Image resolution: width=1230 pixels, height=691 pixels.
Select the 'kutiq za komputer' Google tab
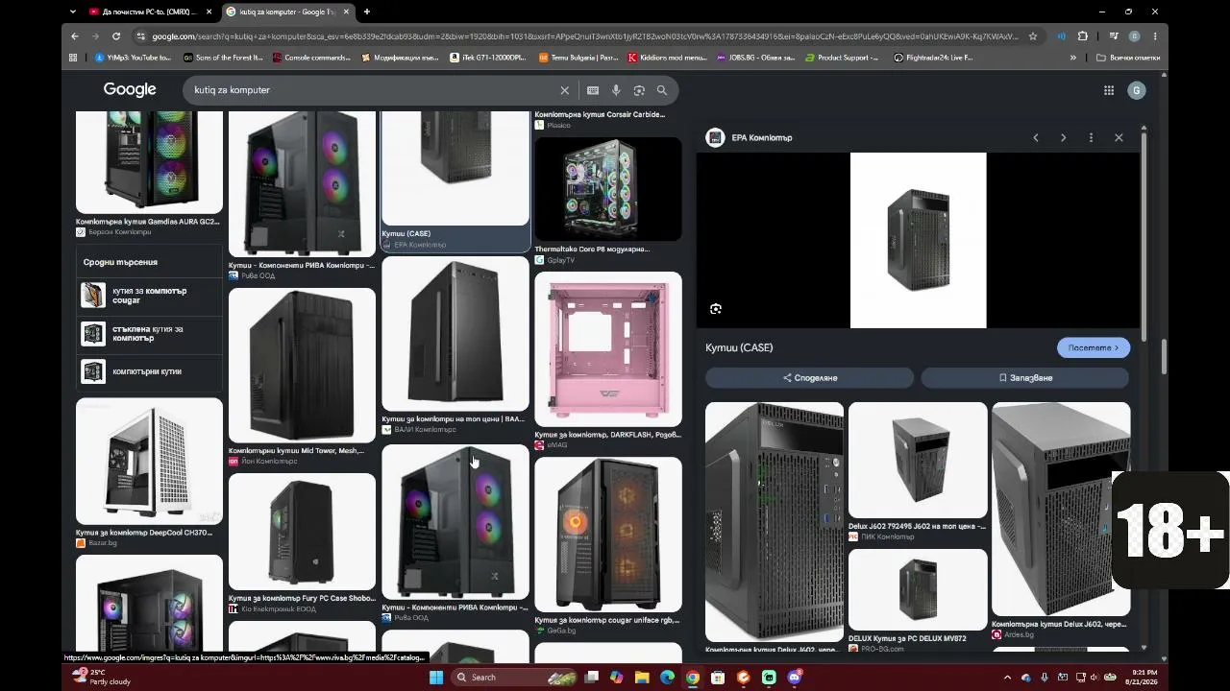287,12
